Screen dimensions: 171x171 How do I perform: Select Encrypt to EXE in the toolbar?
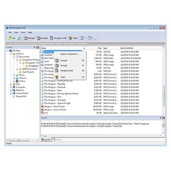pos(58,38)
